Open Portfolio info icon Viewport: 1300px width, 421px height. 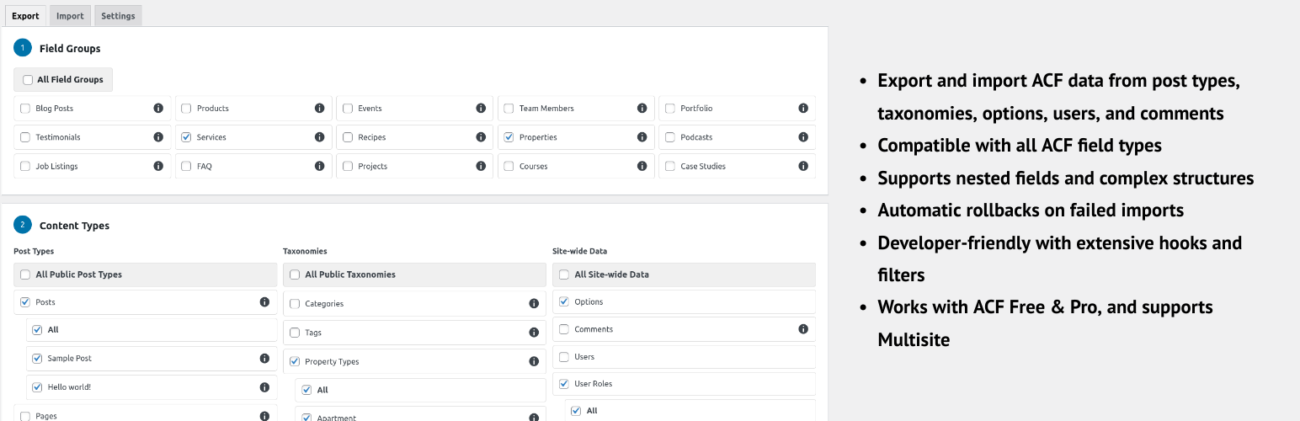[x=803, y=109]
